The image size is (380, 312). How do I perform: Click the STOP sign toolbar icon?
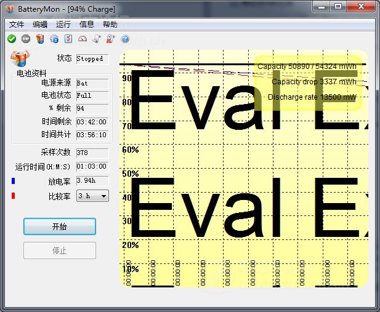point(26,39)
